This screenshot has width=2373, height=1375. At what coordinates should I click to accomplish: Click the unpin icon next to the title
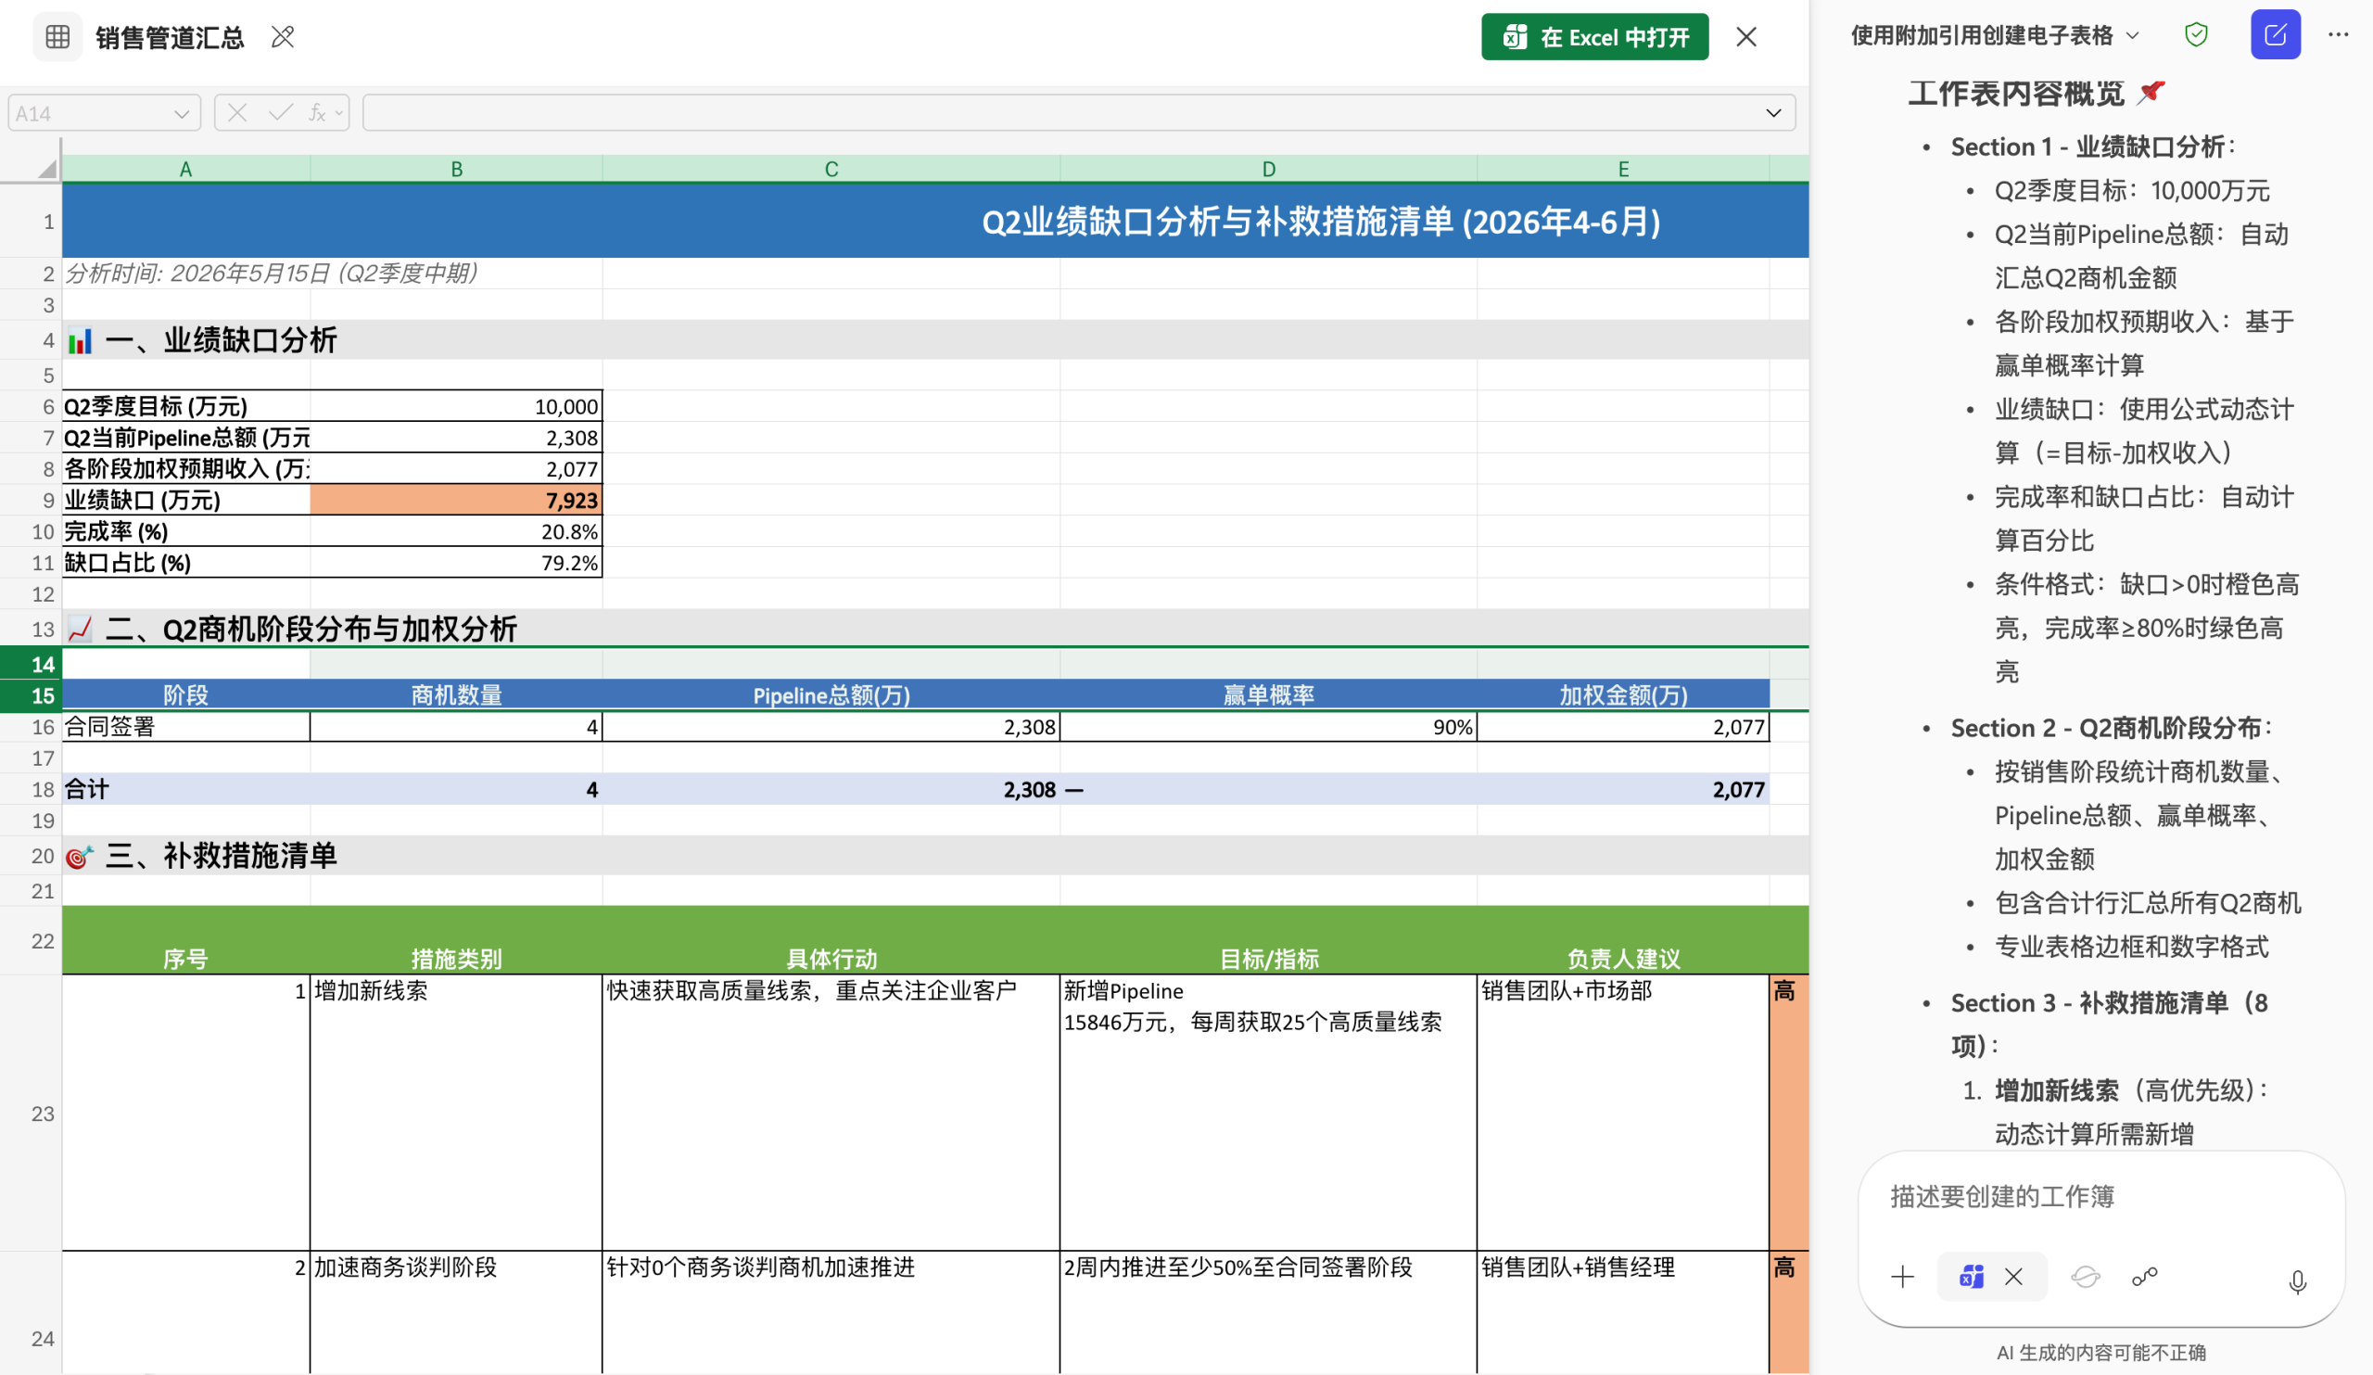(283, 38)
